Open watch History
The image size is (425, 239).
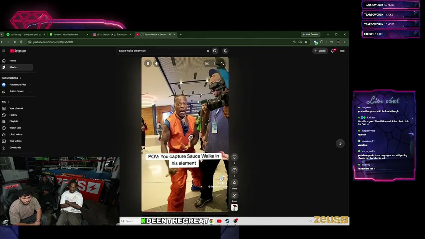17,115
